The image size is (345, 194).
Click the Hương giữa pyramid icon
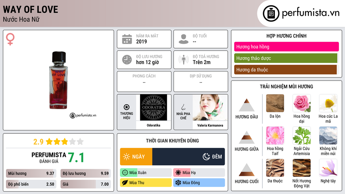coord(247,137)
